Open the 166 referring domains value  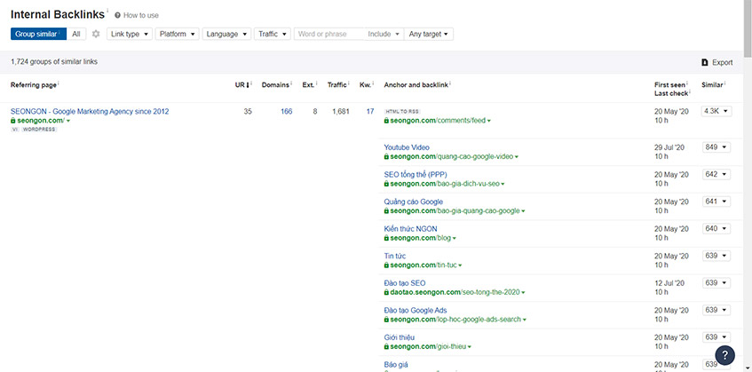(x=286, y=112)
